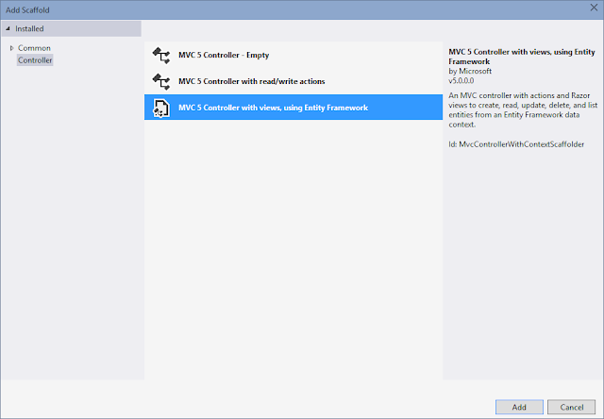Click the MVC 5 Controller - Empty icon

tap(161, 56)
